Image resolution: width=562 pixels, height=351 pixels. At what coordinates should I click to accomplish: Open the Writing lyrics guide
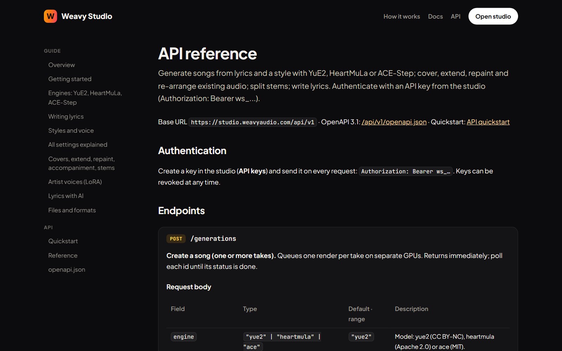(66, 117)
